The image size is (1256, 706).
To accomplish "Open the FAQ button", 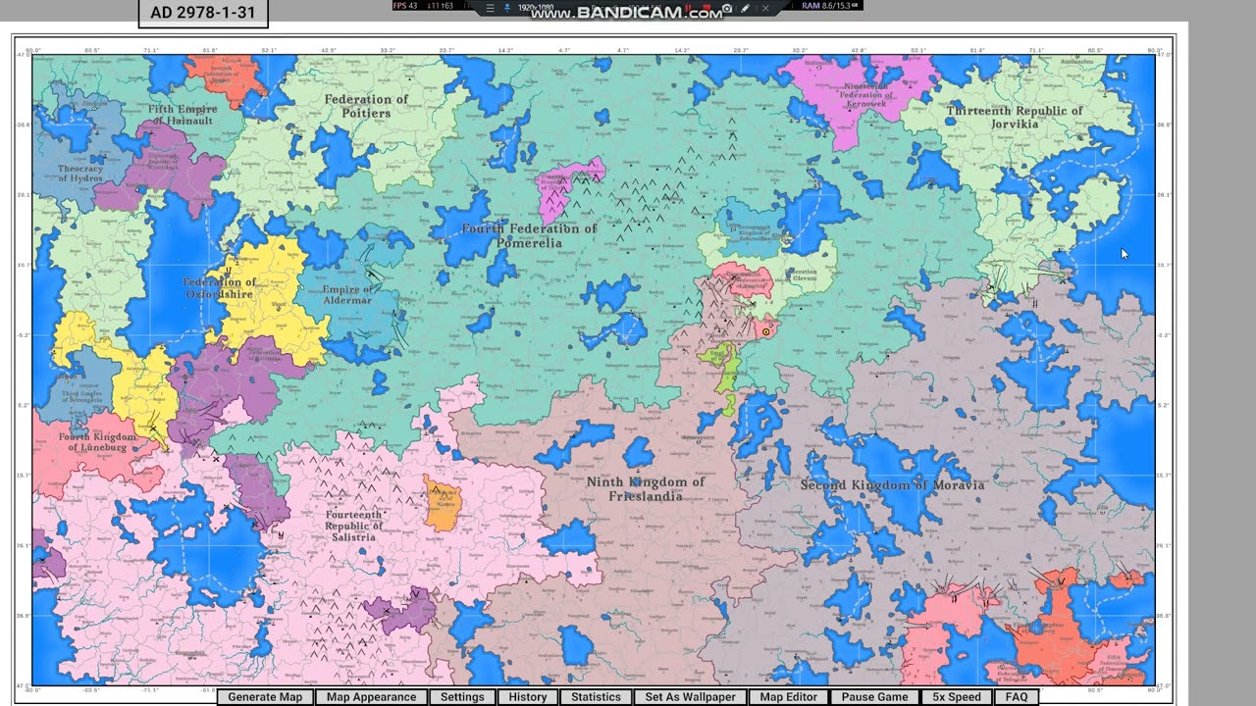I will coord(1017,697).
